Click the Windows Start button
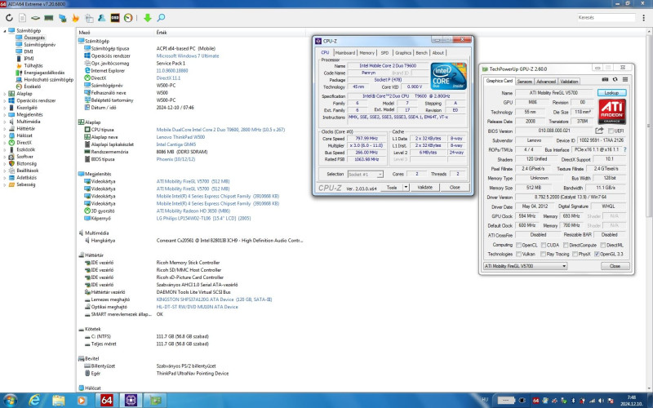The width and height of the screenshot is (653, 408). [10, 400]
